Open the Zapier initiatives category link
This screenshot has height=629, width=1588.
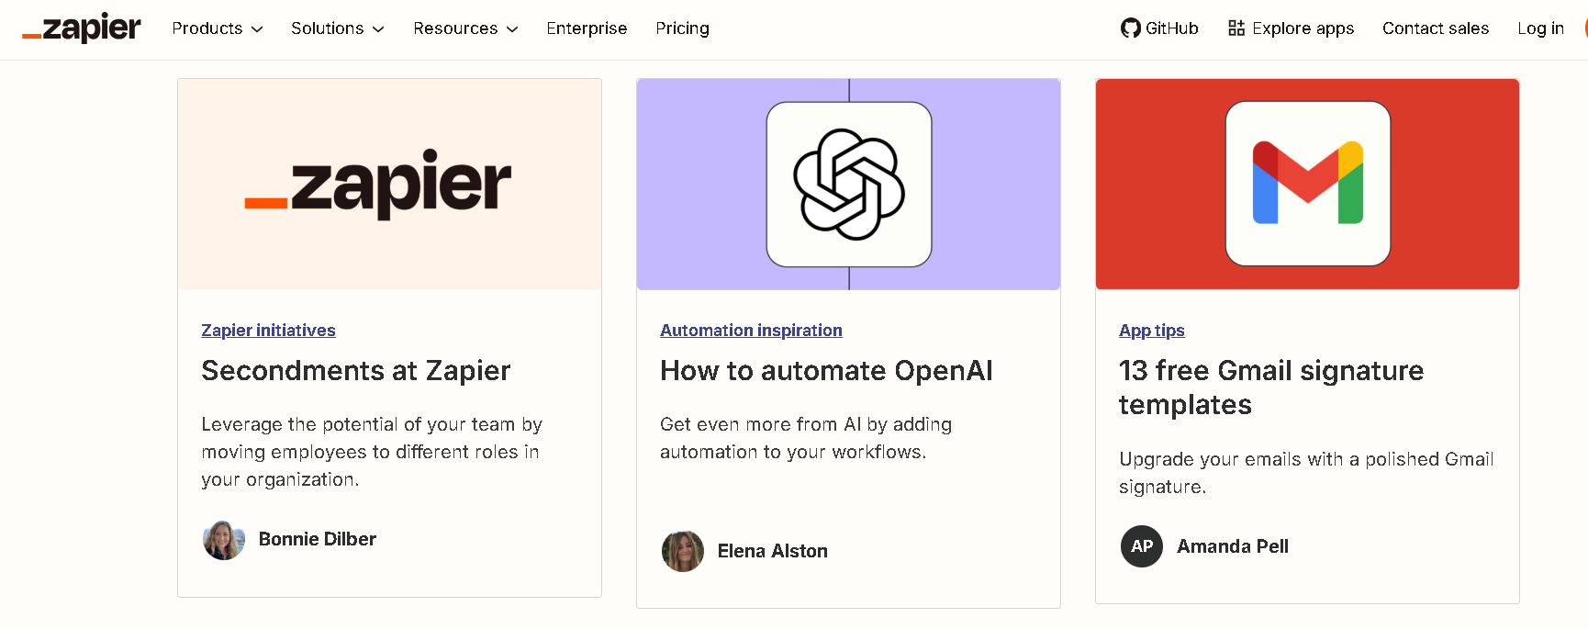[268, 331]
